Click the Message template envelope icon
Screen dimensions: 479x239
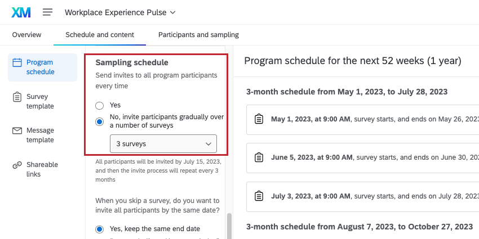(17, 130)
